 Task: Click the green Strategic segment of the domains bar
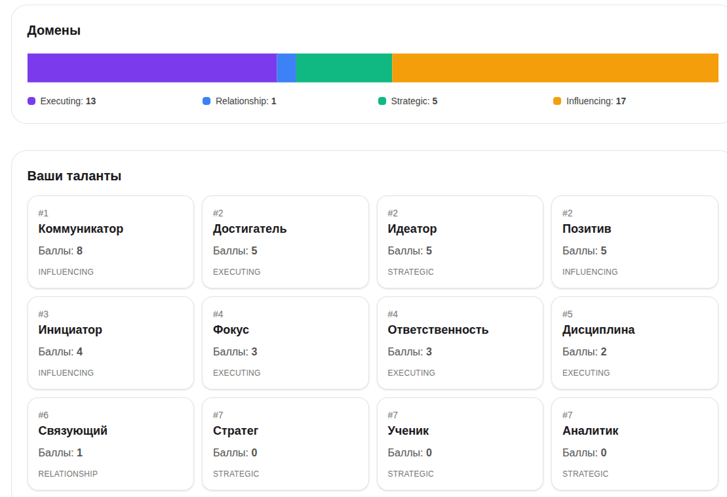(344, 68)
